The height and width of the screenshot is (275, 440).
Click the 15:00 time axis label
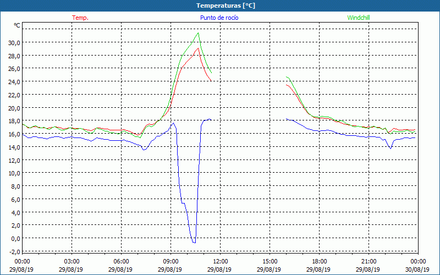[269, 262]
